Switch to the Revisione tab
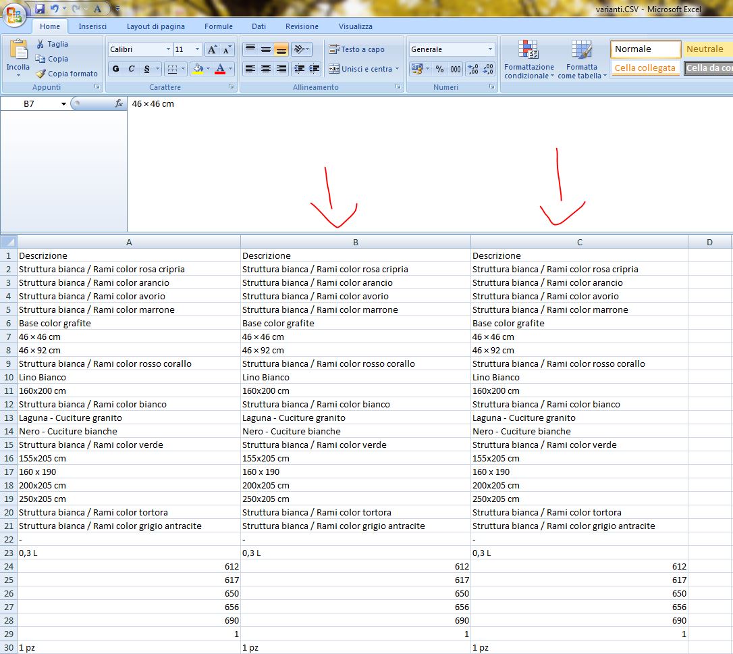 [x=302, y=26]
